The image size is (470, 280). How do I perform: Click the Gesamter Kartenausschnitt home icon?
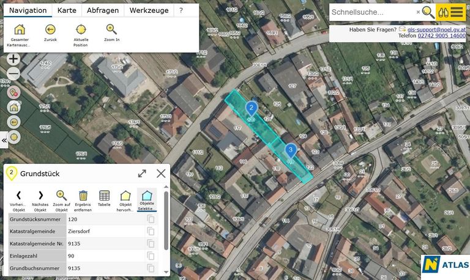[20, 30]
